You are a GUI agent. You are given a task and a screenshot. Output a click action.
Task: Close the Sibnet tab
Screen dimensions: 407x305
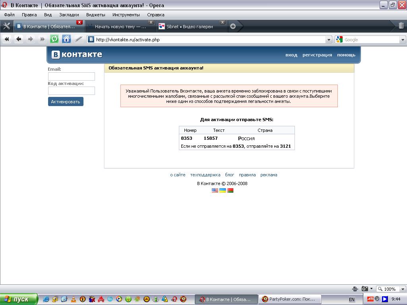[x=223, y=22]
